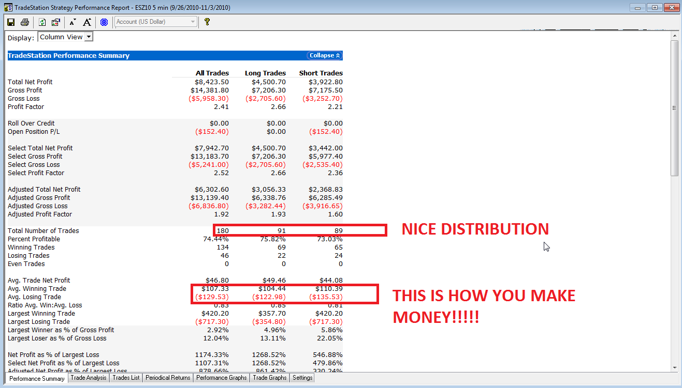Click the 74.44% percent profitable value

216,239
